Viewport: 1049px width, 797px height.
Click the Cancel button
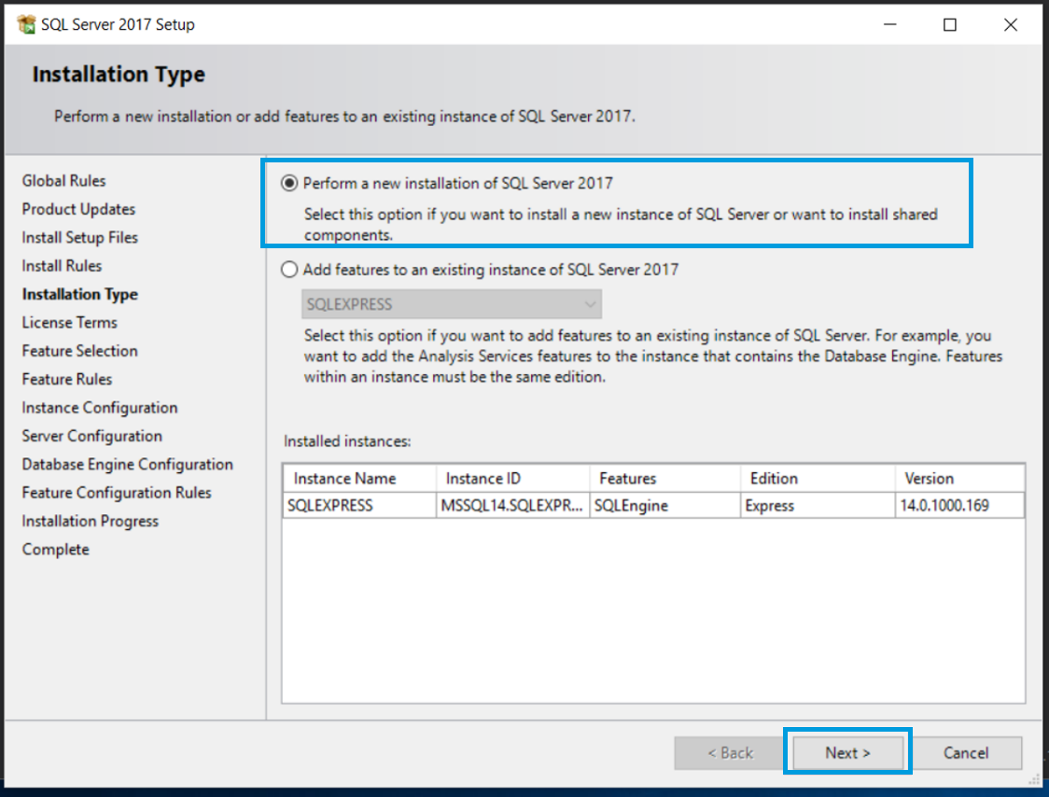[965, 753]
